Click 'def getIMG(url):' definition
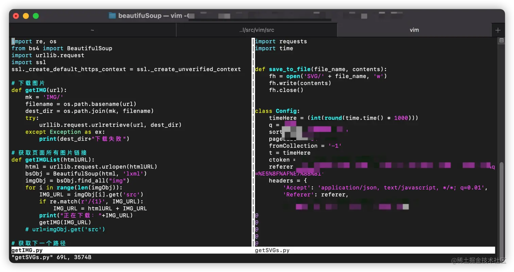Viewport: 514px width, 272px height. pos(39,90)
